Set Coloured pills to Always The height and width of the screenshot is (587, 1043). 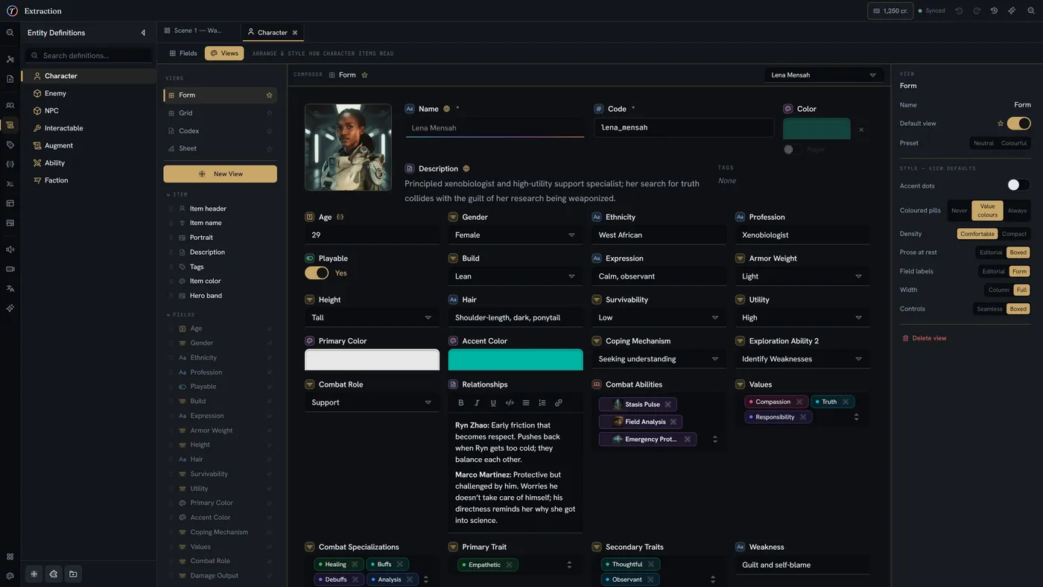tap(1017, 211)
